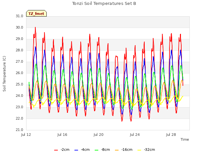This screenshot has width=209, height=156.
Task: Click the 24.0 y-axis tick label
Action: [20, 96]
